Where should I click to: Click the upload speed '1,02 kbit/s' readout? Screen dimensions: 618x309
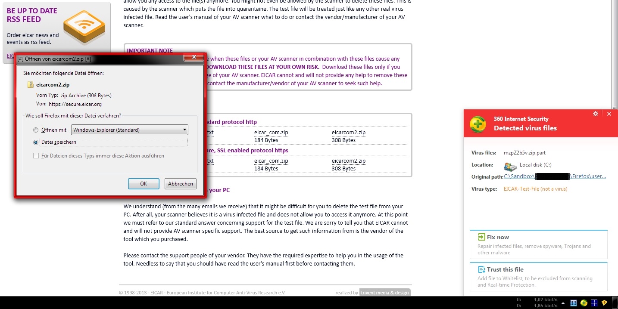[x=546, y=300]
